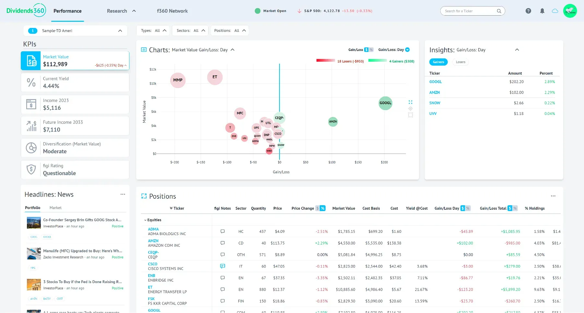Screen dimensions: 584x313
Task: Open the ENB figi notes comment icon
Action: pyautogui.click(x=222, y=278)
